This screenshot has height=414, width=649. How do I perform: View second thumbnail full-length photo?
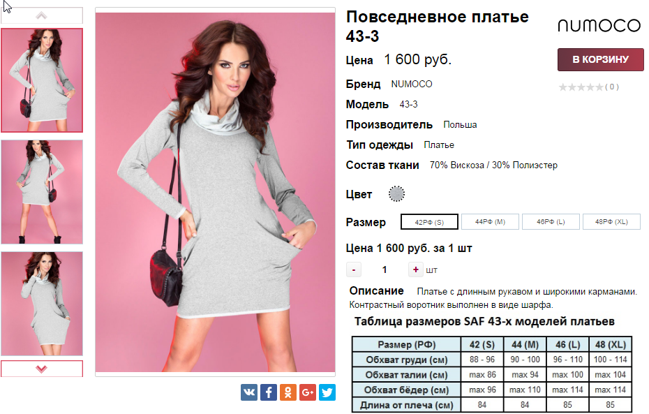(42, 192)
